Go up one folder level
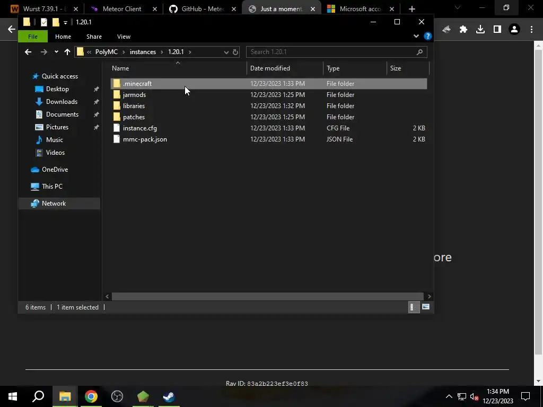The width and height of the screenshot is (543, 407). click(67, 52)
